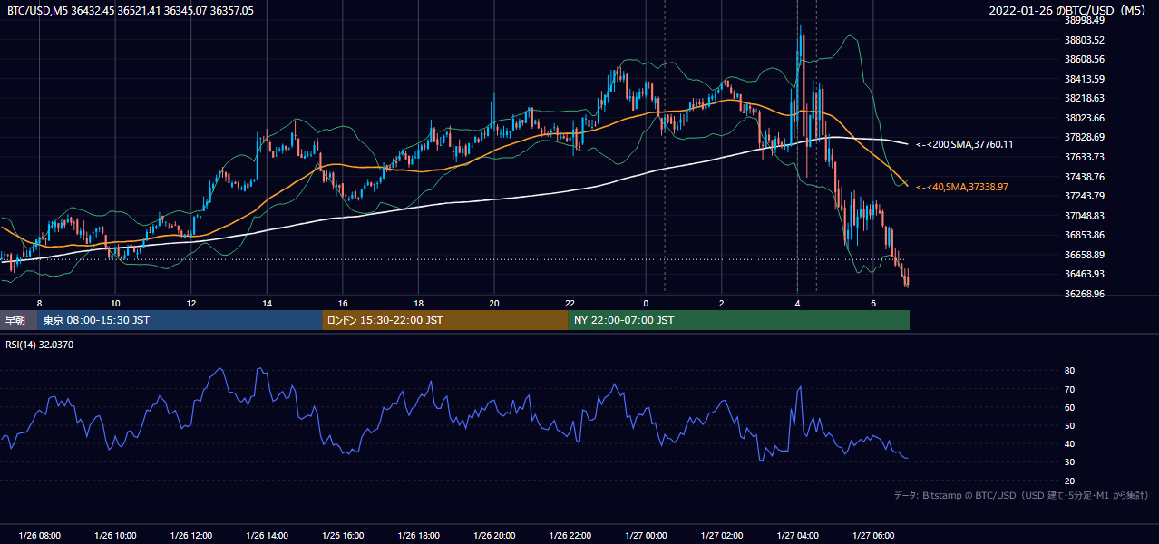Click hour label 14 under the price chart

click(267, 303)
